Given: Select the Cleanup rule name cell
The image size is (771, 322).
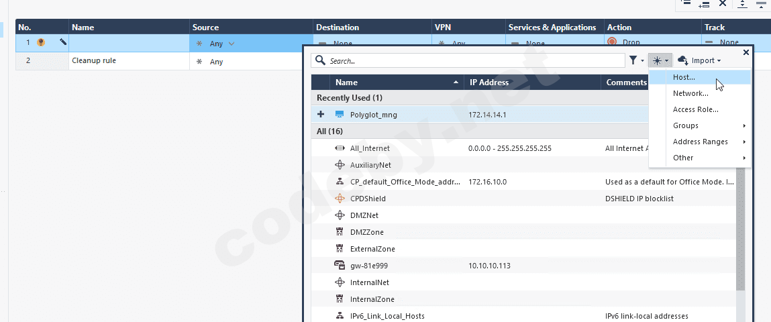Looking at the screenshot, I should [129, 61].
